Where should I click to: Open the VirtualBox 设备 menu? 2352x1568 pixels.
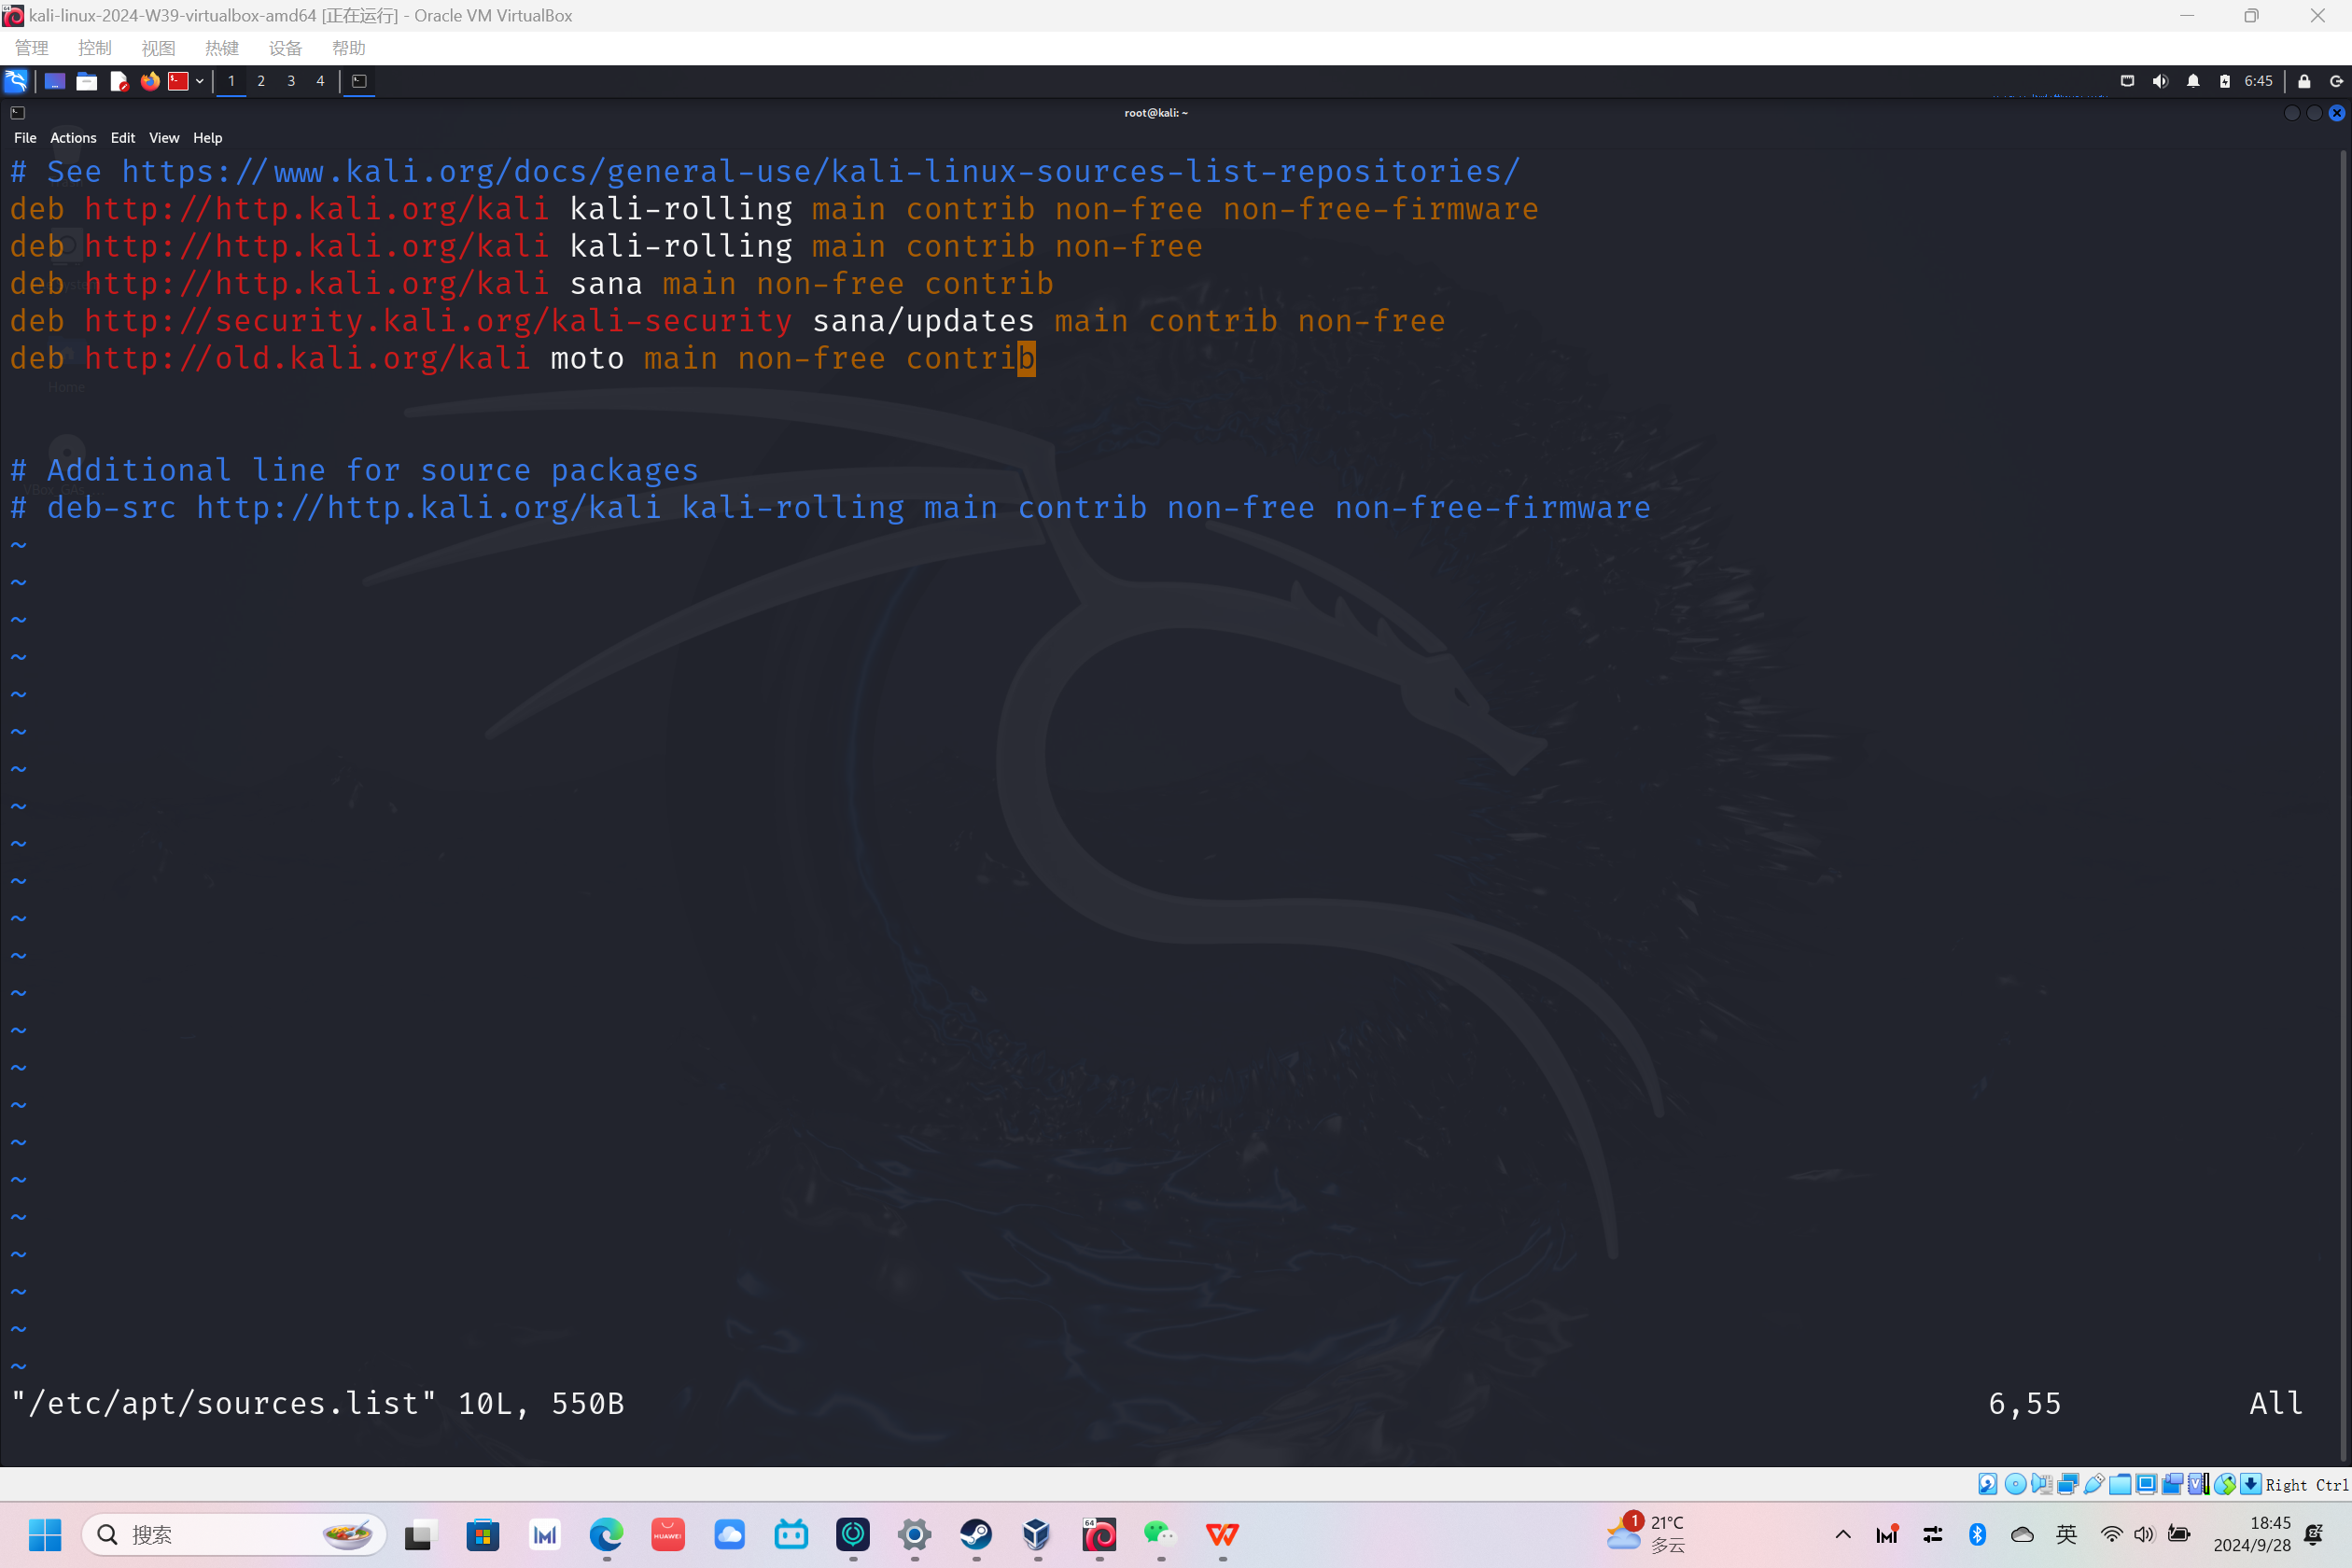pyautogui.click(x=285, y=48)
